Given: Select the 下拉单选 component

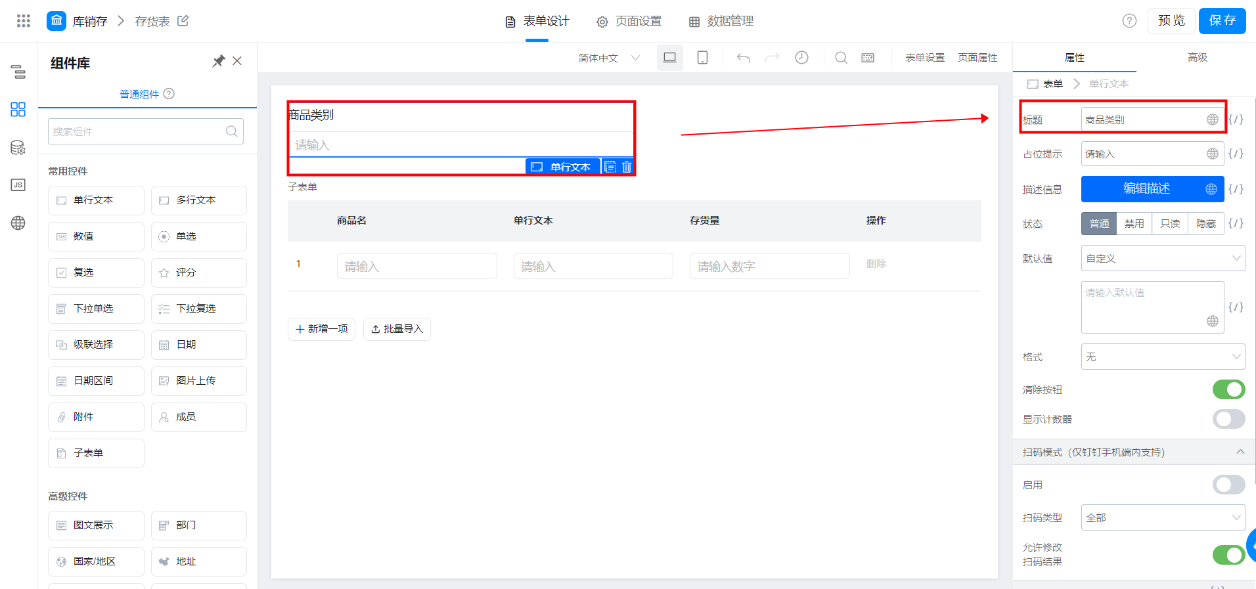Looking at the screenshot, I should [x=96, y=309].
